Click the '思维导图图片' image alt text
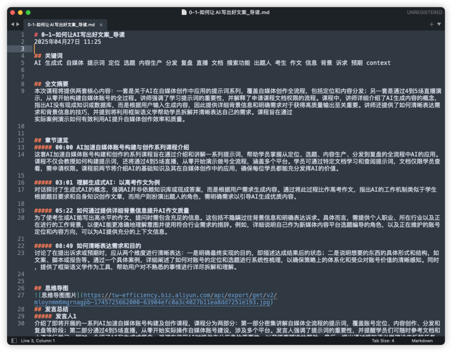Image resolution: width=452 pixels, height=352 pixels. pos(59,295)
